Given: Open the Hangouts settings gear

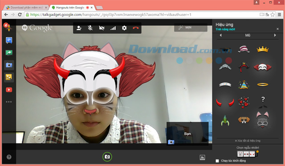Looking at the screenshot, I should tap(124, 28).
